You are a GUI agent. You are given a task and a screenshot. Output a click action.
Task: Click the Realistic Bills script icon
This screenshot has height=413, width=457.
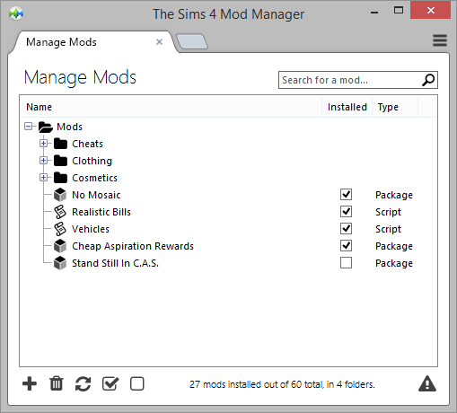[60, 212]
